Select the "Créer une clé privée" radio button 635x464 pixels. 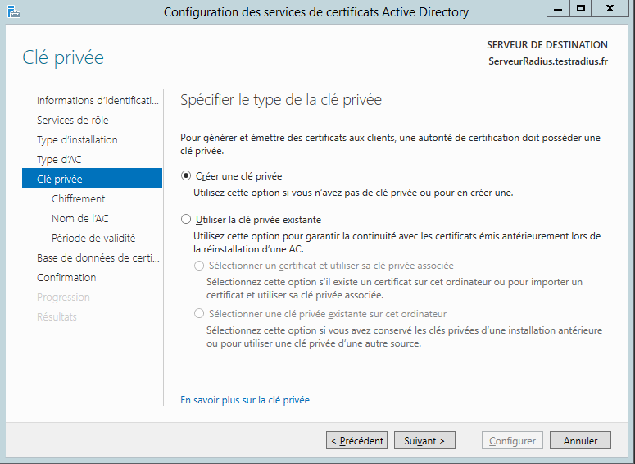click(x=186, y=176)
